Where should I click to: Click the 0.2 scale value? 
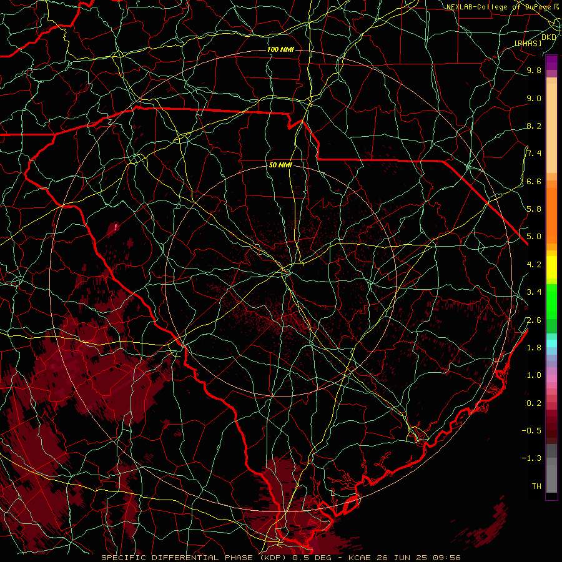534,403
